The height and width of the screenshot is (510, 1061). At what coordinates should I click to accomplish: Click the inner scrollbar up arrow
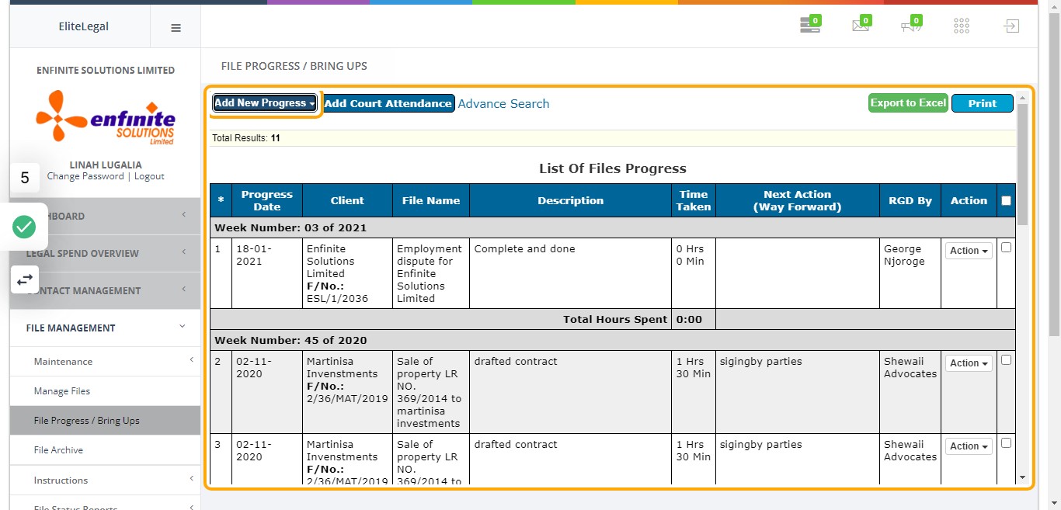click(1022, 98)
